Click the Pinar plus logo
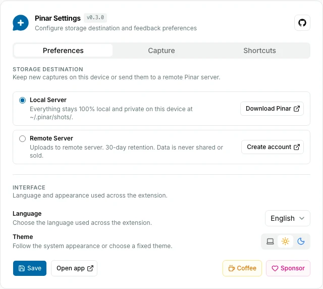 (x=21, y=23)
